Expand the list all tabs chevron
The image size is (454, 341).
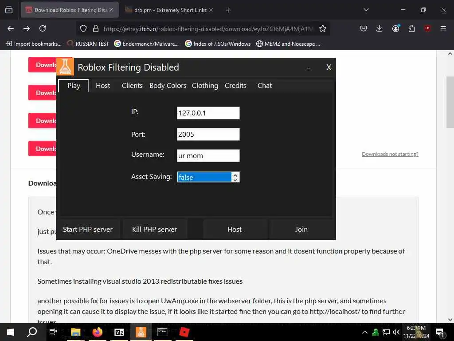[366, 10]
